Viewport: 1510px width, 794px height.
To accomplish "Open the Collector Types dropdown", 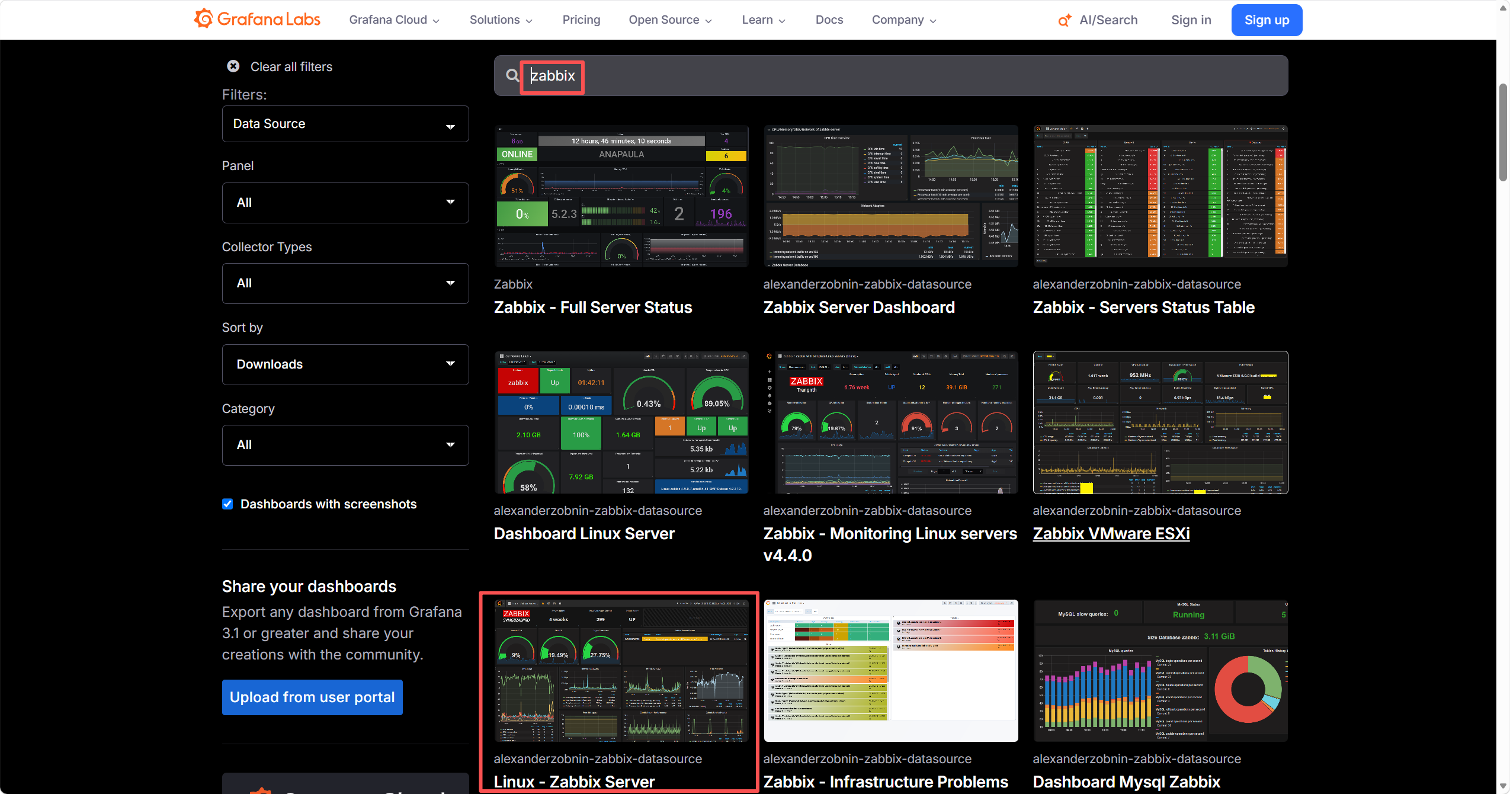I will 345,283.
